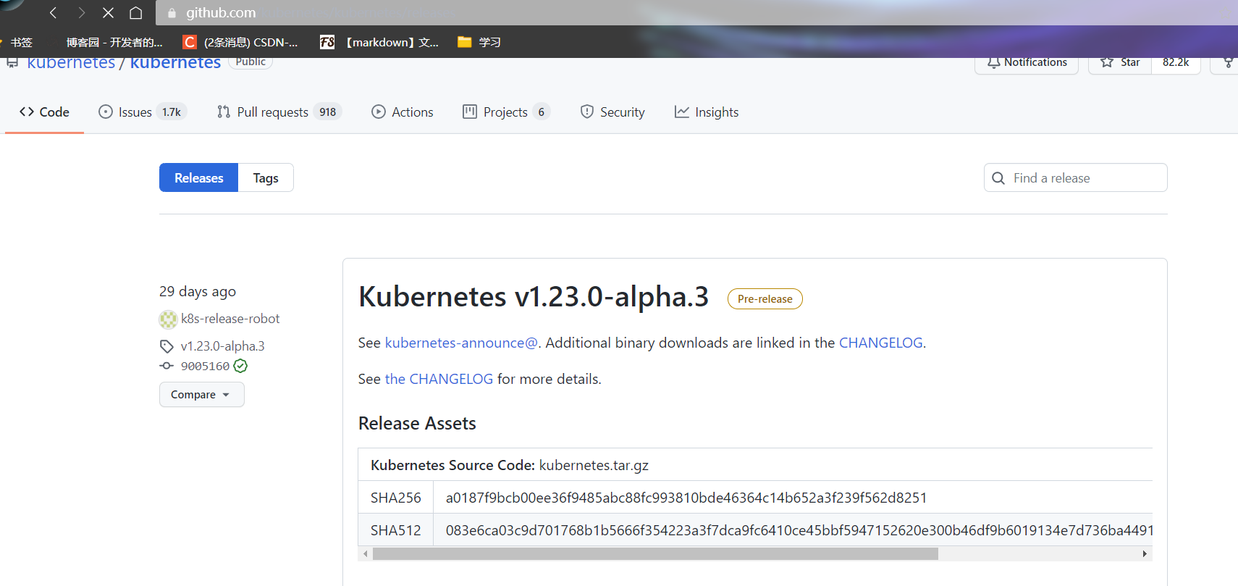
Task: Open the k8s-release-robot profile link
Action: [x=230, y=319]
